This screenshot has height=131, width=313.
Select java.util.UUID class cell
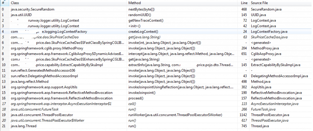(x=21, y=15)
